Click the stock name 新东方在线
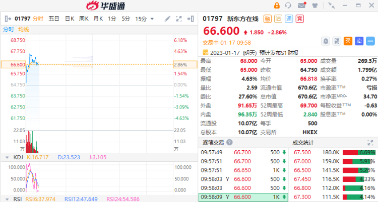 (x=242, y=19)
